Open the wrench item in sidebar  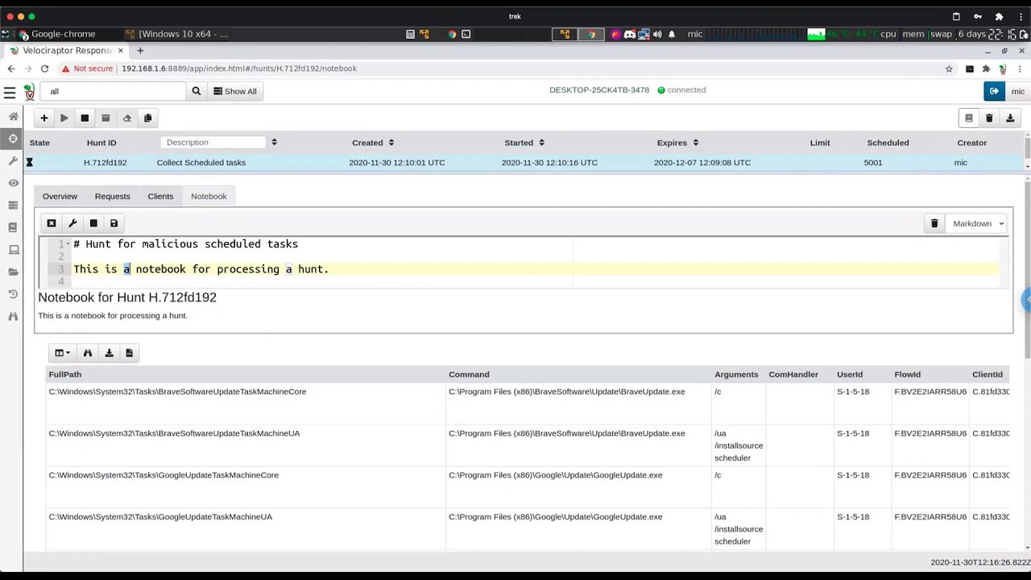pyautogui.click(x=13, y=161)
